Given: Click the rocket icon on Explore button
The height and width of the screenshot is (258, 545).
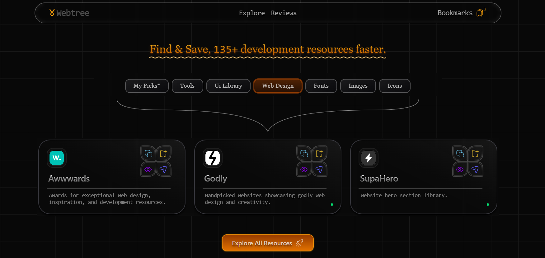Looking at the screenshot, I should (299, 243).
